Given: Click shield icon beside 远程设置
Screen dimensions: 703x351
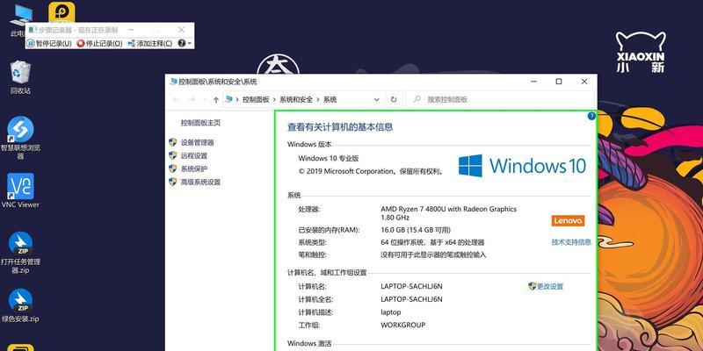Looking at the screenshot, I should point(172,155).
